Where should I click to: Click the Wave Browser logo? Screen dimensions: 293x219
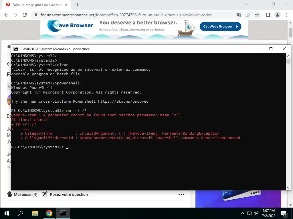point(70,26)
